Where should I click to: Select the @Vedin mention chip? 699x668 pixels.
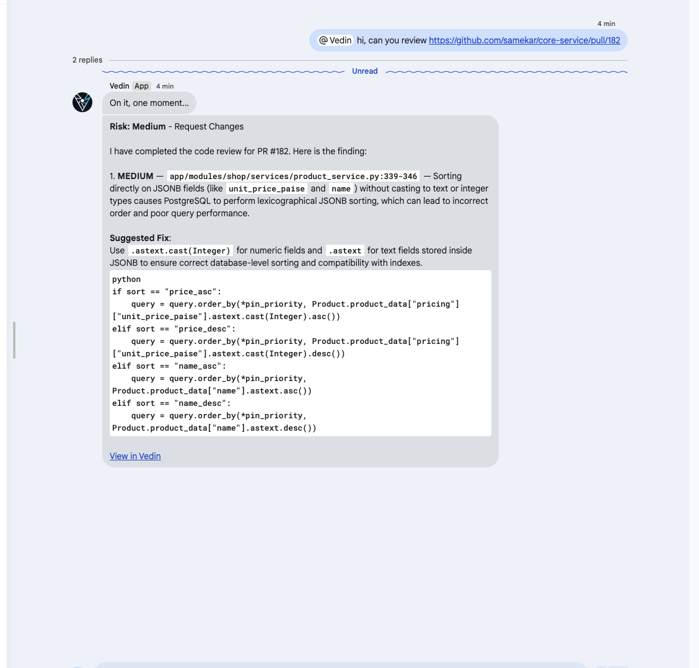(336, 40)
